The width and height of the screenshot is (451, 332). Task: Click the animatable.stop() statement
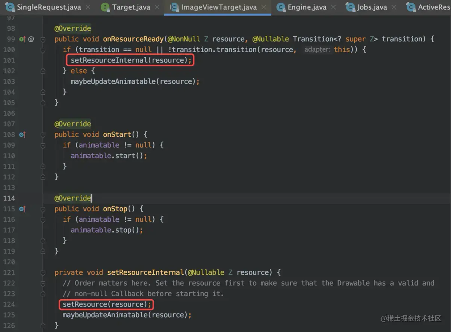point(107,230)
